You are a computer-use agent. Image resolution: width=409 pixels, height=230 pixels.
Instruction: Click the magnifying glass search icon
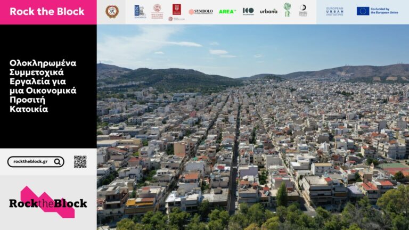pos(58,162)
